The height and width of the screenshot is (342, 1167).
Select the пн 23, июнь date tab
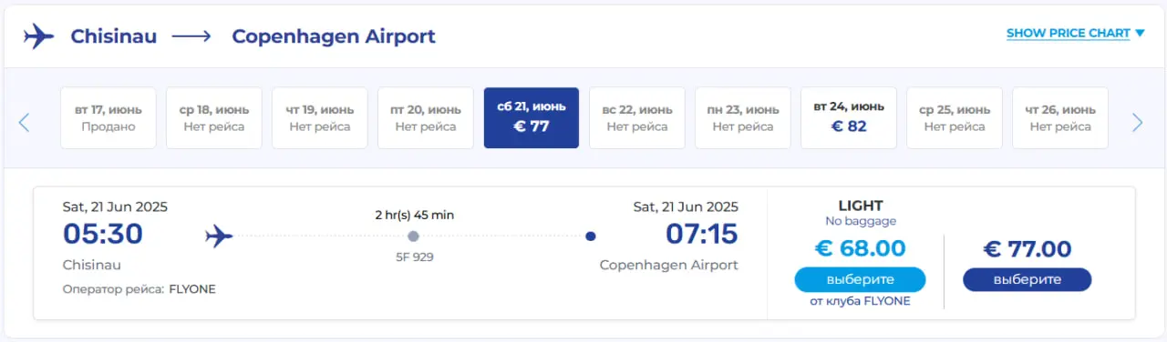743,118
